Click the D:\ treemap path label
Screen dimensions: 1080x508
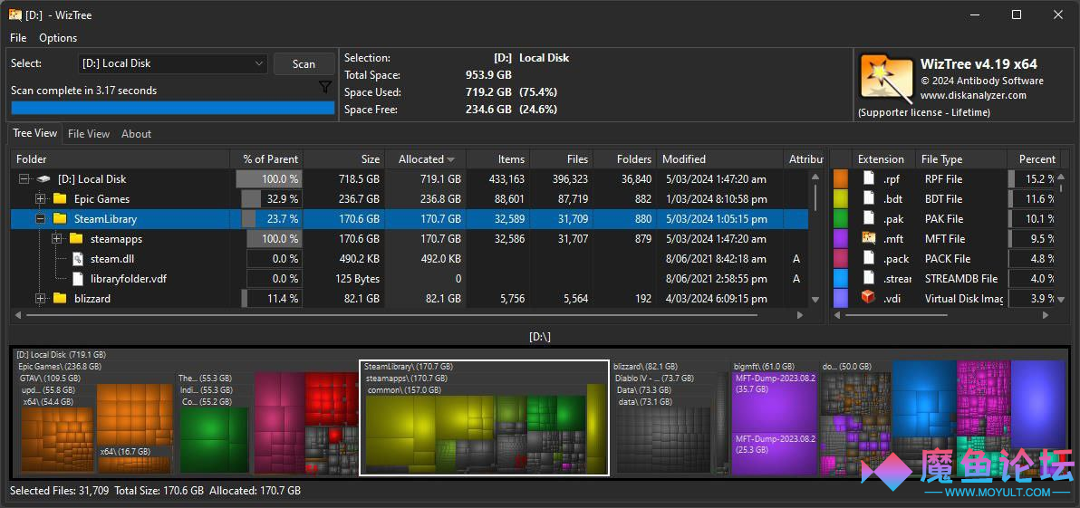[x=539, y=337]
